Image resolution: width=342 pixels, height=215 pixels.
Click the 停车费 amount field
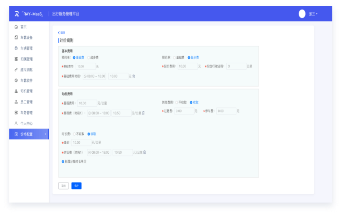tap(226, 111)
